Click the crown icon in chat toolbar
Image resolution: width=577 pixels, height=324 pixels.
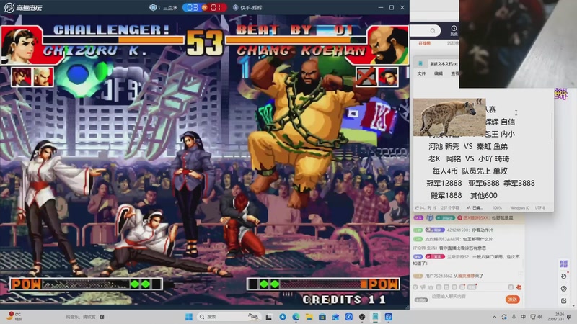431,287
